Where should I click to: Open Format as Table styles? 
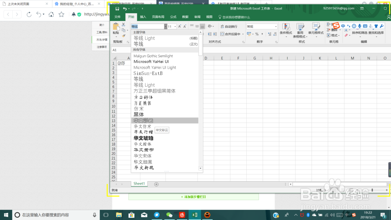(300, 30)
